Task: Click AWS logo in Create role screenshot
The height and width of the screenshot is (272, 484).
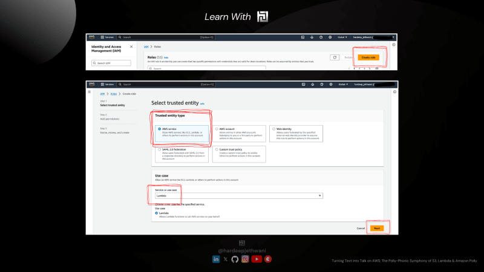Action: point(92,84)
